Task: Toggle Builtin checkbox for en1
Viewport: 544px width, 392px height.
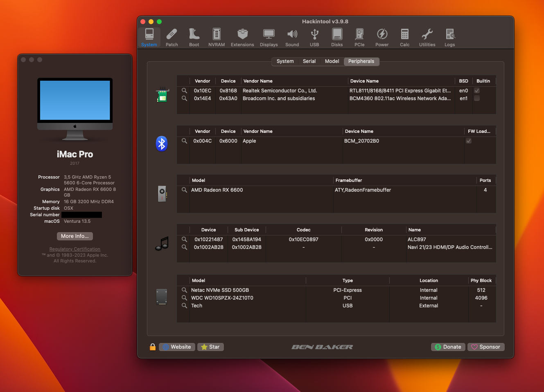Action: point(477,99)
